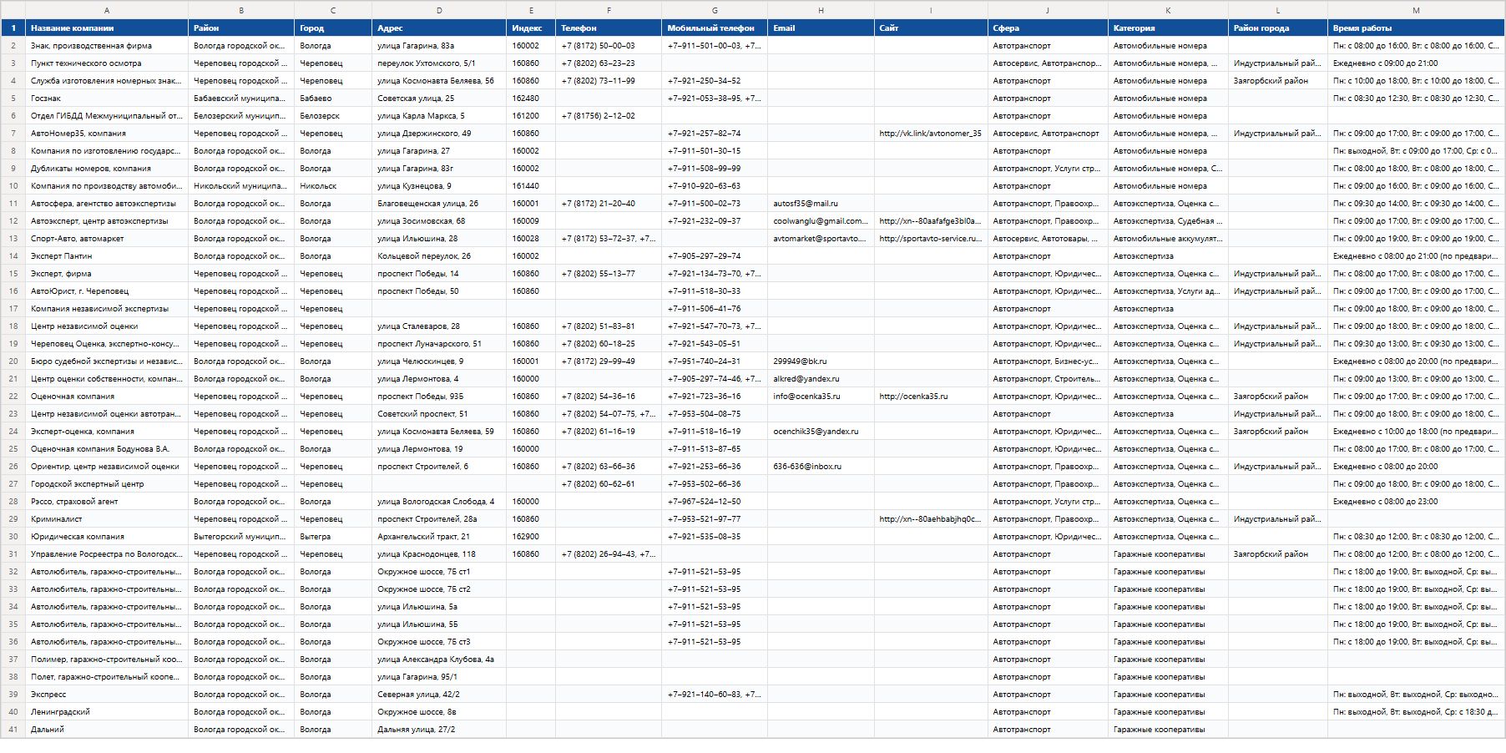Image resolution: width=1506 pixels, height=753 pixels.
Task: Select the 'Рэссо, страховой агент' cell
Action: (x=107, y=502)
